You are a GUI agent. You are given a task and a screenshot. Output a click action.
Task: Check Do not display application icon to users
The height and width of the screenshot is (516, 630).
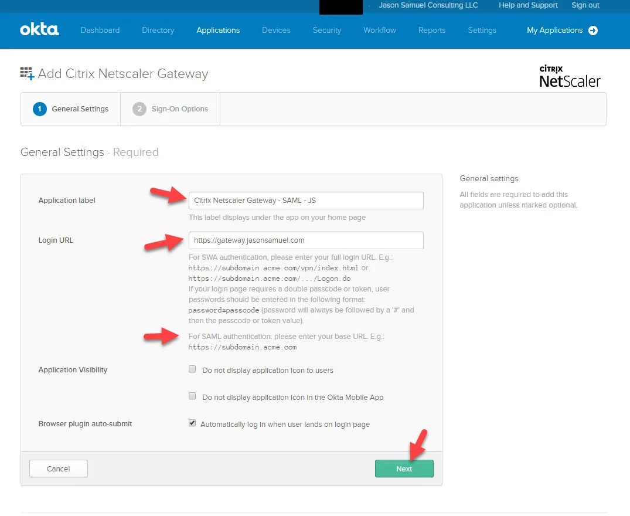pyautogui.click(x=192, y=369)
